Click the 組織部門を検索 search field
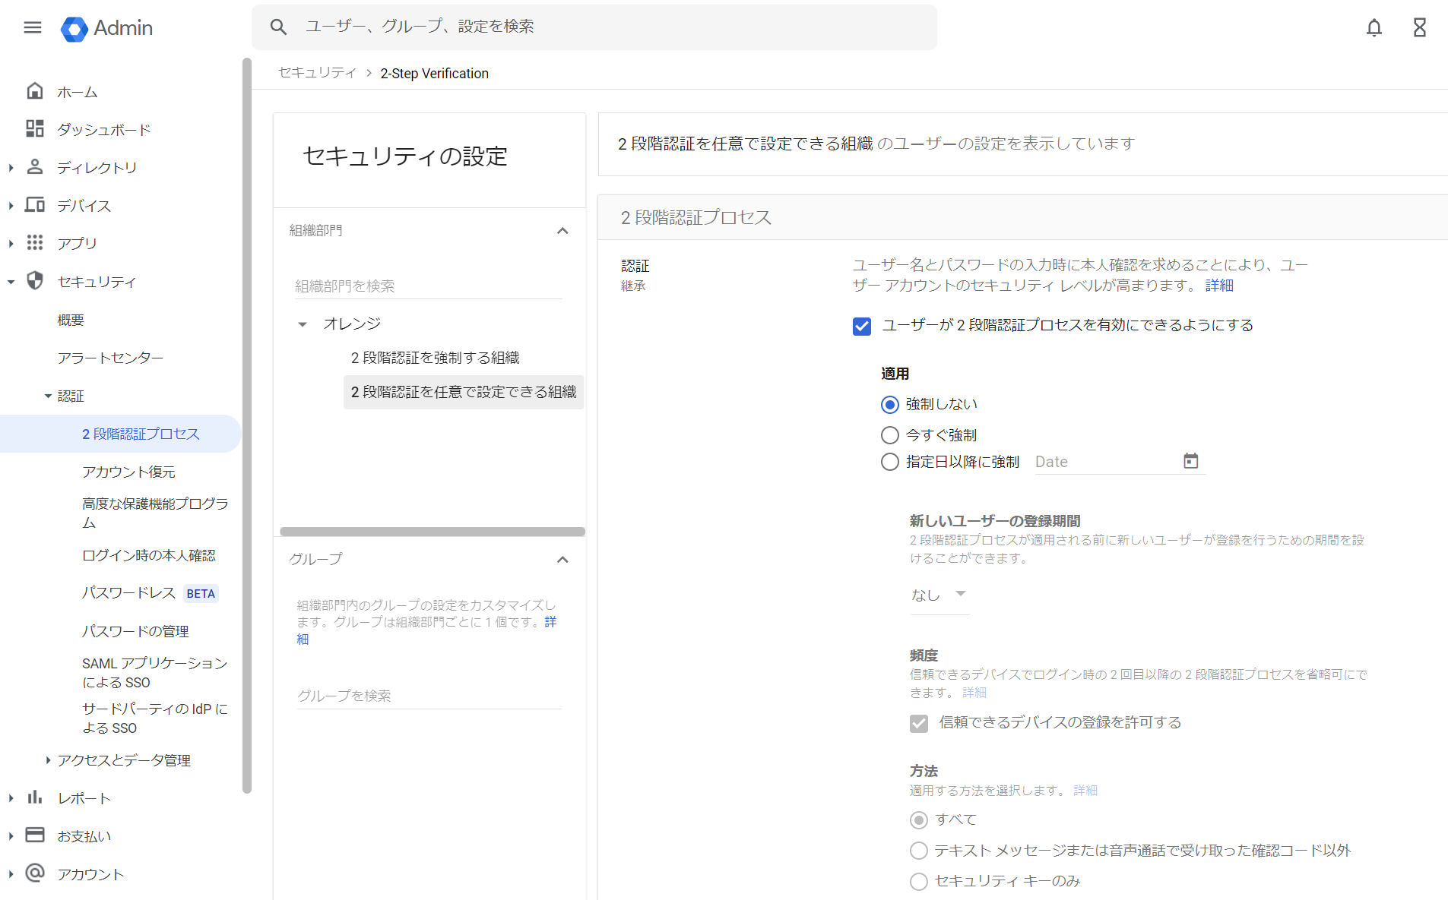Viewport: 1448px width, 900px height. 428,286
